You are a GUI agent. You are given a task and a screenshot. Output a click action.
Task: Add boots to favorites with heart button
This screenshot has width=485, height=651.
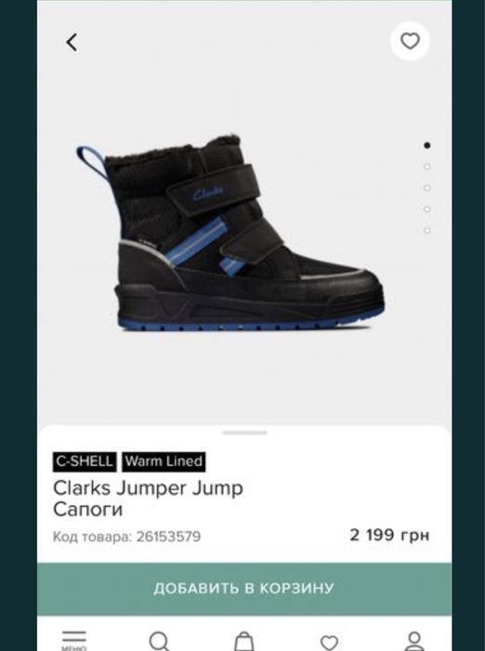(410, 41)
